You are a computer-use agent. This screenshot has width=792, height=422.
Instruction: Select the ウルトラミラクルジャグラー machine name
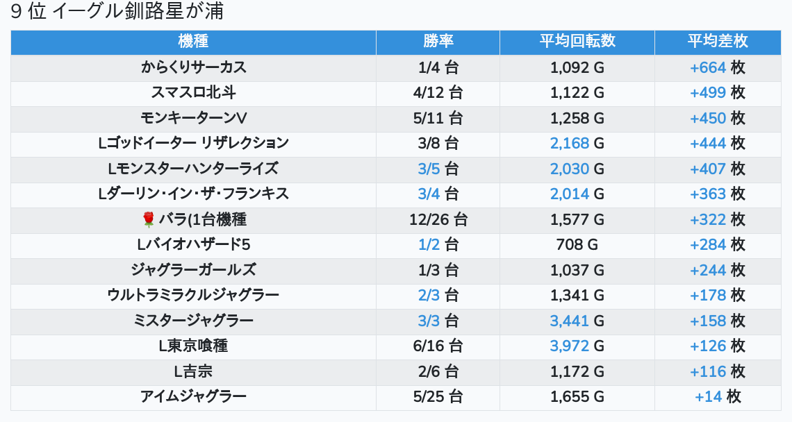(193, 295)
